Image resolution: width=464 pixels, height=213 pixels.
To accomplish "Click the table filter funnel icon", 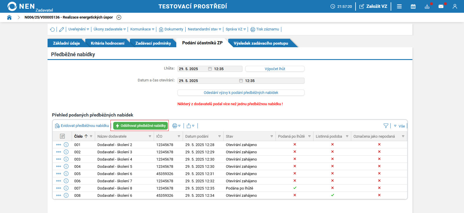I will point(386,126).
